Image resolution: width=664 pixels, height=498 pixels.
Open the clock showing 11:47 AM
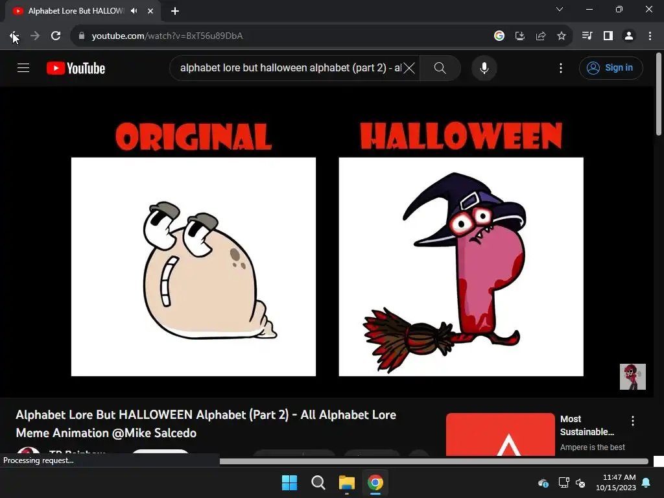[616, 482]
